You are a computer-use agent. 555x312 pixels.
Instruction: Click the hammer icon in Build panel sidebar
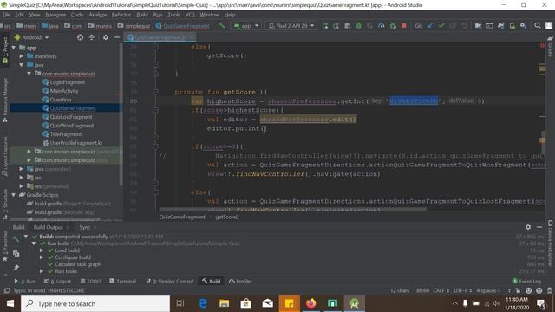pyautogui.click(x=16, y=239)
